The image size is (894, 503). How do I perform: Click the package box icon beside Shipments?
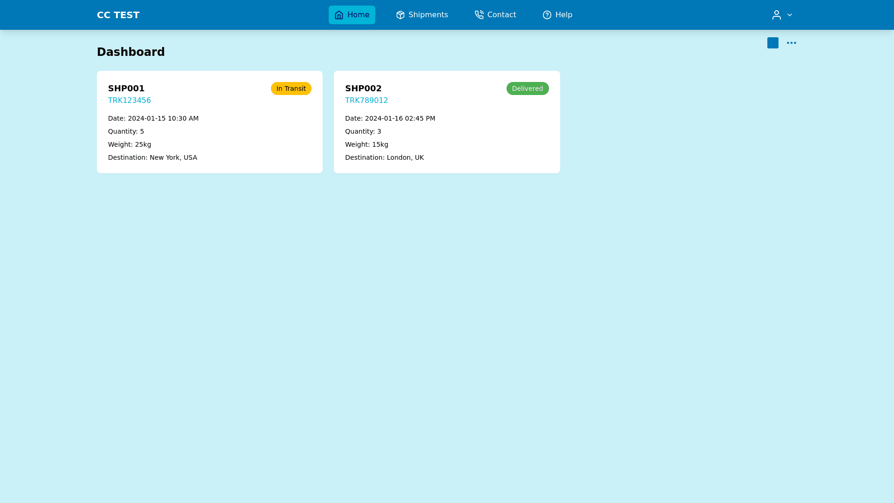coord(400,15)
